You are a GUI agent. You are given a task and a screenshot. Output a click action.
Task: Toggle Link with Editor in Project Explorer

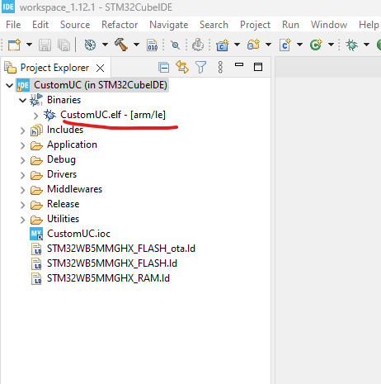182,67
